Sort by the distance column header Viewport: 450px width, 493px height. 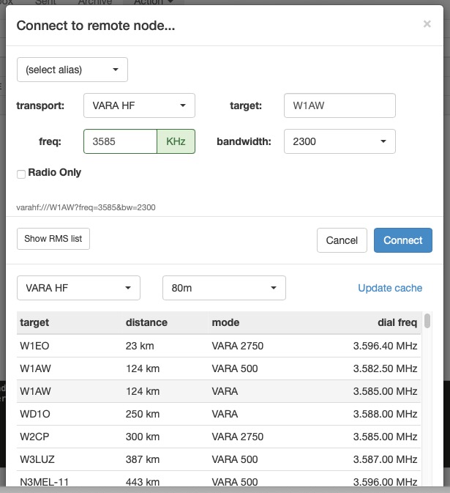click(x=146, y=322)
